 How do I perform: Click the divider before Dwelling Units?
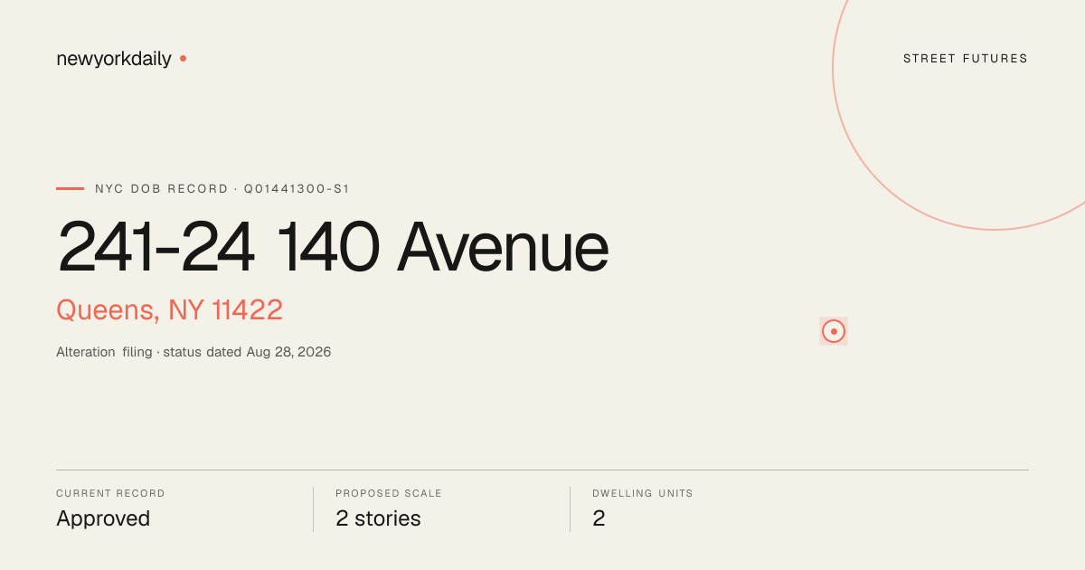tap(570, 509)
